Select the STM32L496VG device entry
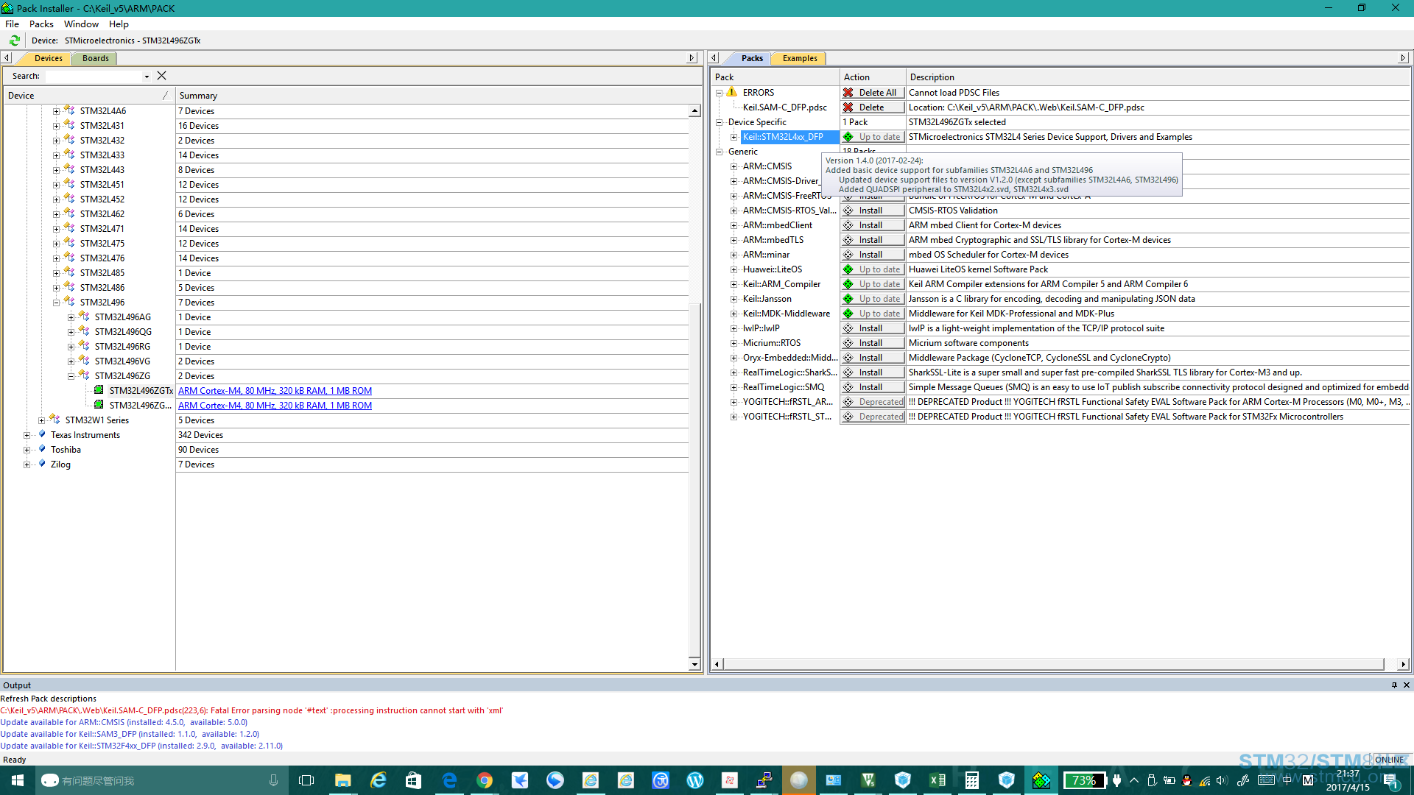Image resolution: width=1414 pixels, height=795 pixels. pyautogui.click(x=122, y=361)
